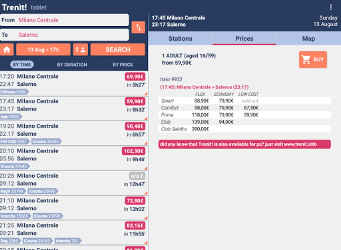Select the Prima Low Cost fare 59,90€
The width and height of the screenshot is (341, 250).
pyautogui.click(x=251, y=115)
